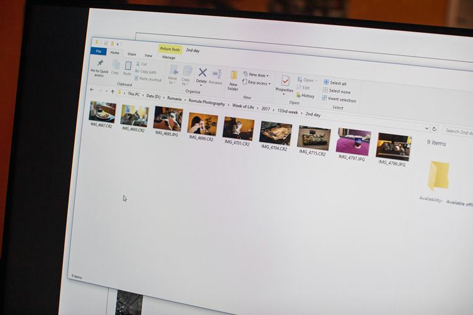Open the File tab
This screenshot has height=315, width=473.
point(98,52)
